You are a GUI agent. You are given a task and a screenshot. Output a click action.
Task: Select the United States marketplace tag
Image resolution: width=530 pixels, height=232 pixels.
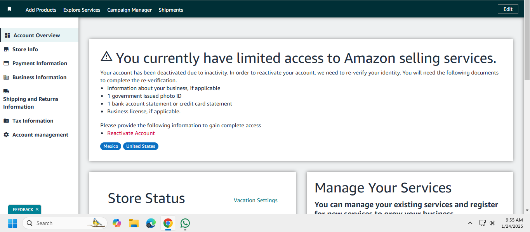pyautogui.click(x=141, y=146)
